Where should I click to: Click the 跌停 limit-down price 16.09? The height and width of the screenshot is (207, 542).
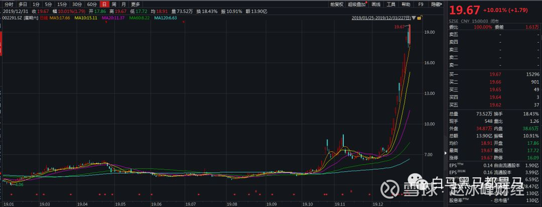pyautogui.click(x=533, y=158)
